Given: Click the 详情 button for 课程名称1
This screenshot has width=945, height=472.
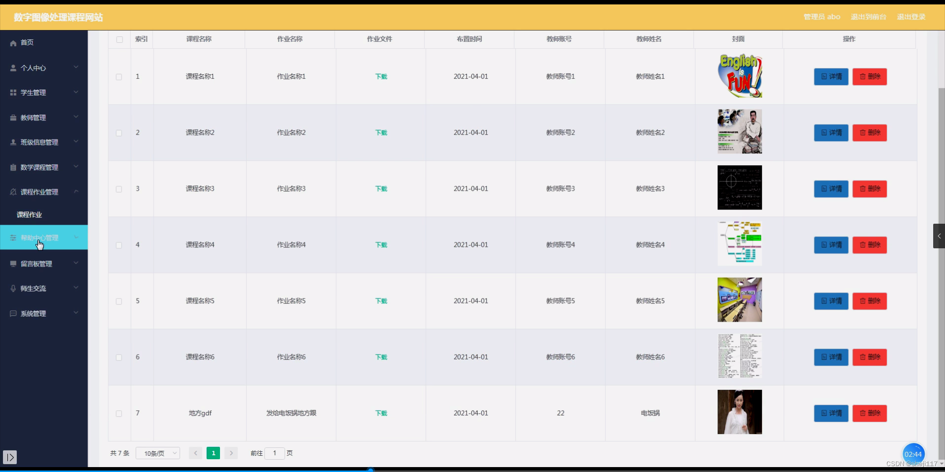Looking at the screenshot, I should pos(831,77).
